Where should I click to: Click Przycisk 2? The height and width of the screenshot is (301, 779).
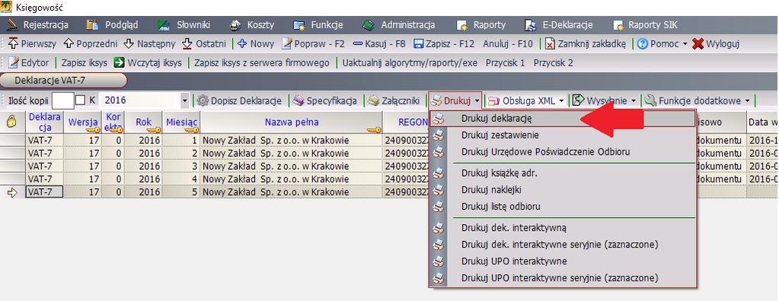tap(553, 63)
